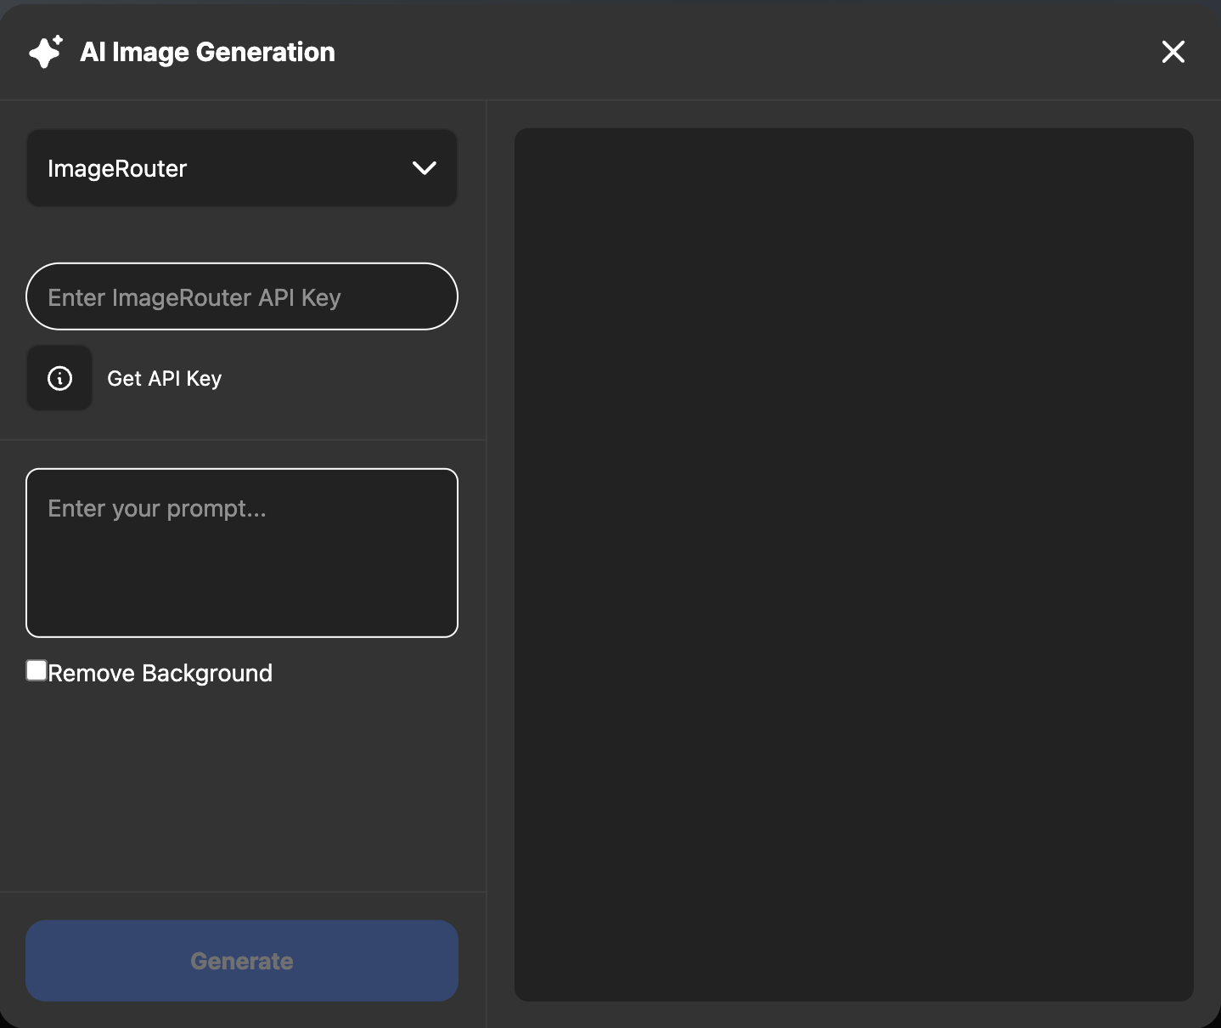Click the empty image preview area
Image resolution: width=1221 pixels, height=1028 pixels.
click(854, 565)
